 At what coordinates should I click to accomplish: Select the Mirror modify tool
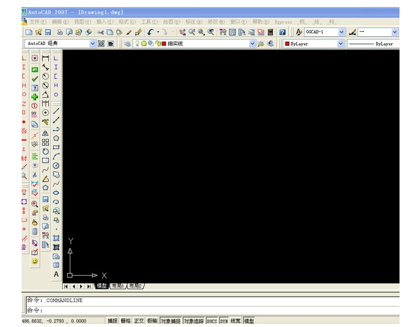(x=46, y=133)
